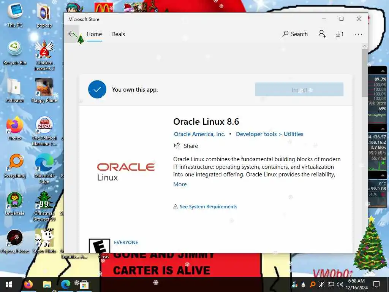The height and width of the screenshot is (292, 389).
Task: Open the Developer tools category link
Action: [256, 134]
